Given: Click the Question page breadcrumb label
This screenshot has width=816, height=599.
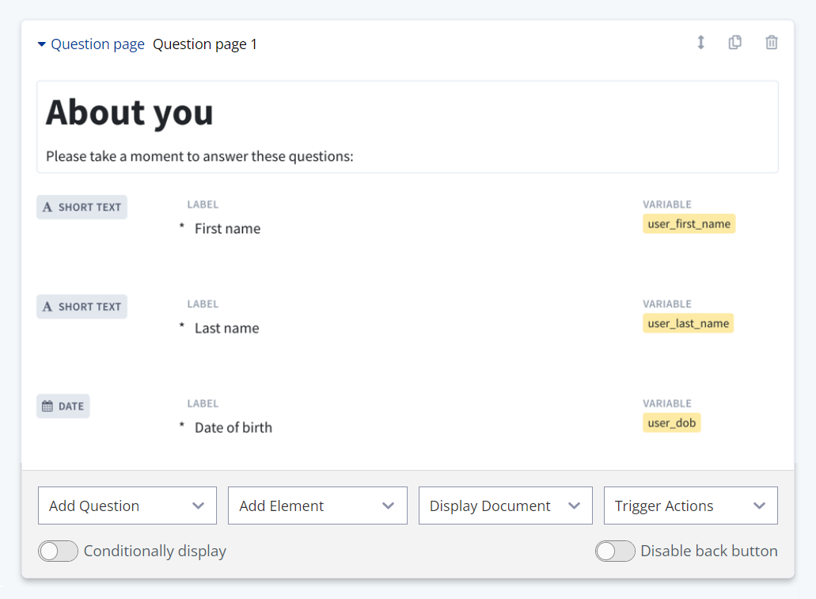Looking at the screenshot, I should [97, 44].
